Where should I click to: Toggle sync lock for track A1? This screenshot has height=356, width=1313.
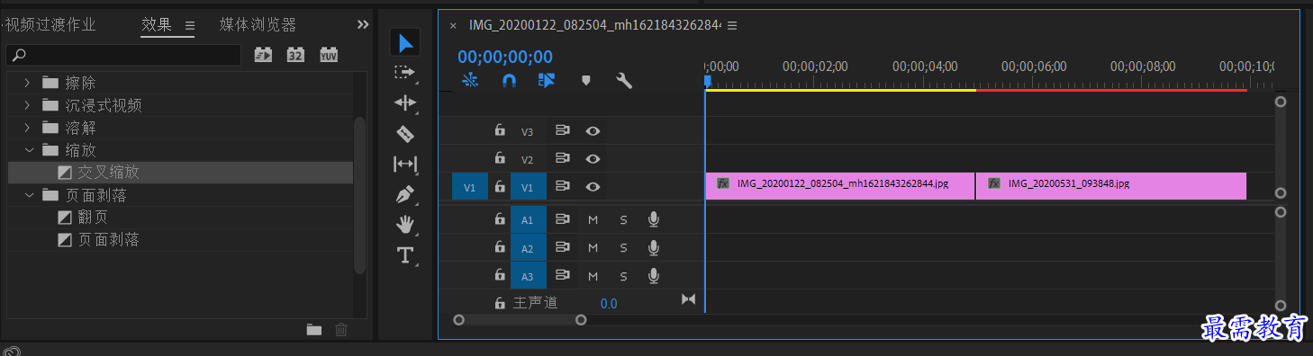563,219
